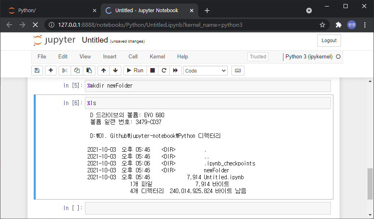
Task: Move selected cell up arrow
Action: point(104,71)
